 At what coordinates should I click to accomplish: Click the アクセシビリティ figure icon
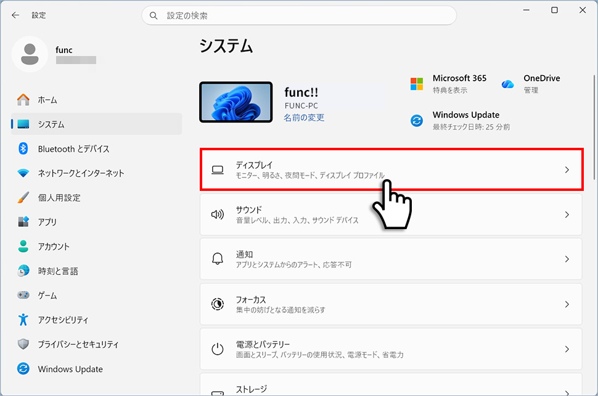point(23,320)
